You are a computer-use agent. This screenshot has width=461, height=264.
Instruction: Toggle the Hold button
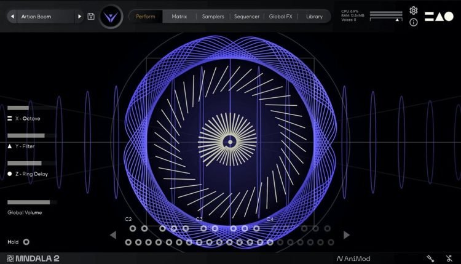point(26,242)
